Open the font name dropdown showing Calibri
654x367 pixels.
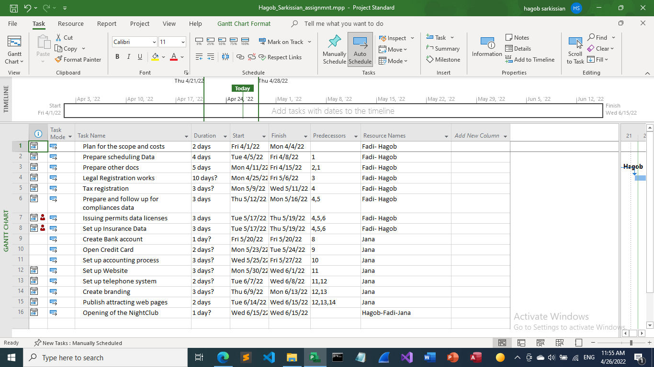(x=154, y=42)
